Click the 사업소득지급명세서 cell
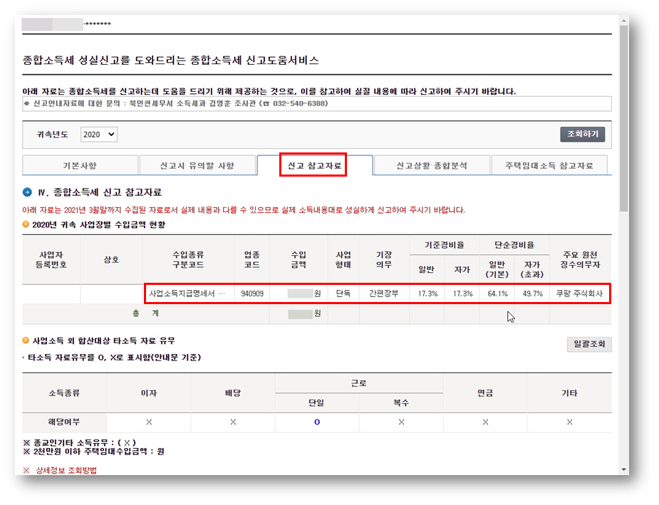Image resolution: width=659 pixels, height=505 pixels. 187,293
